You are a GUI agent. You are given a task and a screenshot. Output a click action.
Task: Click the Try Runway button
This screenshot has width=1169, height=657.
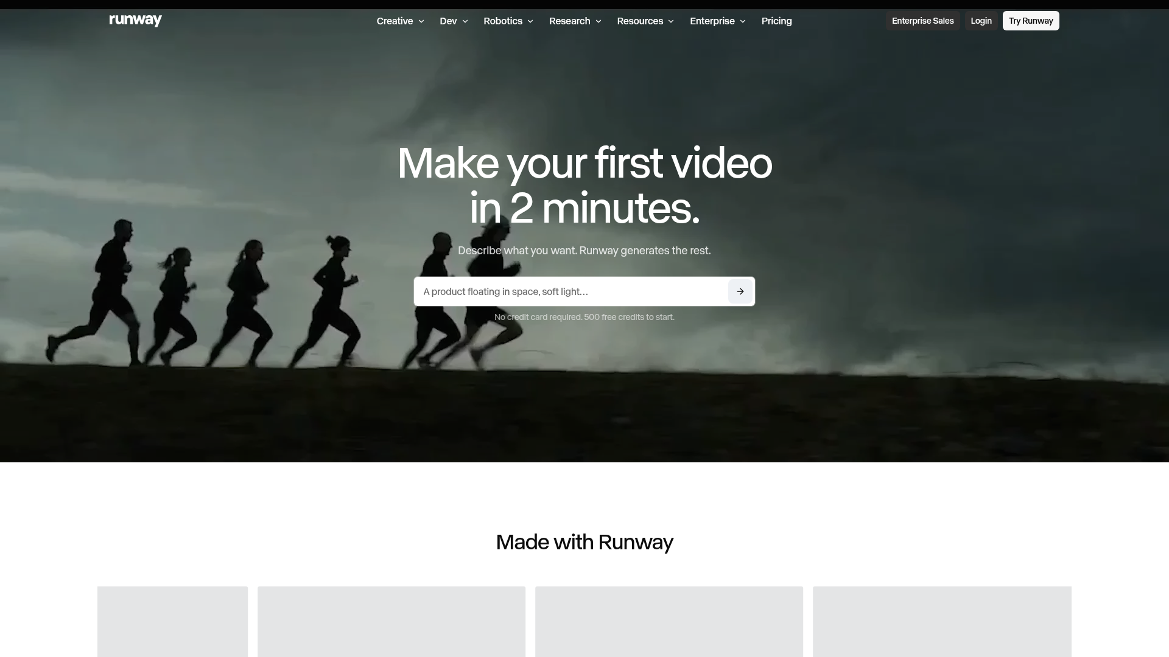(x=1031, y=21)
